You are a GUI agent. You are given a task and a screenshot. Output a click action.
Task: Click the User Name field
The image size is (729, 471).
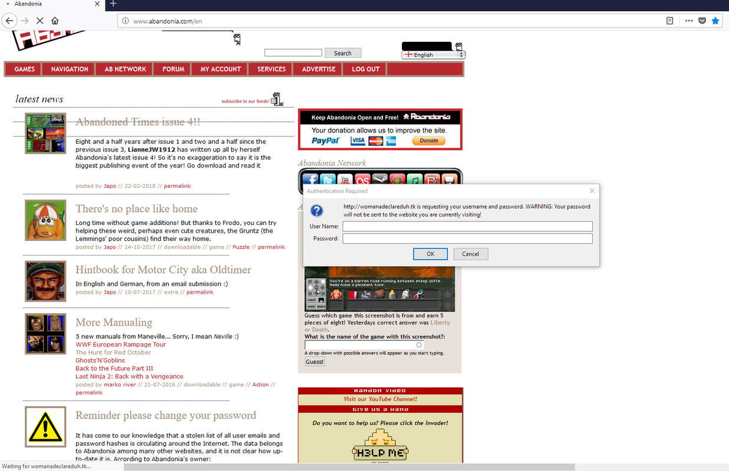pyautogui.click(x=467, y=226)
